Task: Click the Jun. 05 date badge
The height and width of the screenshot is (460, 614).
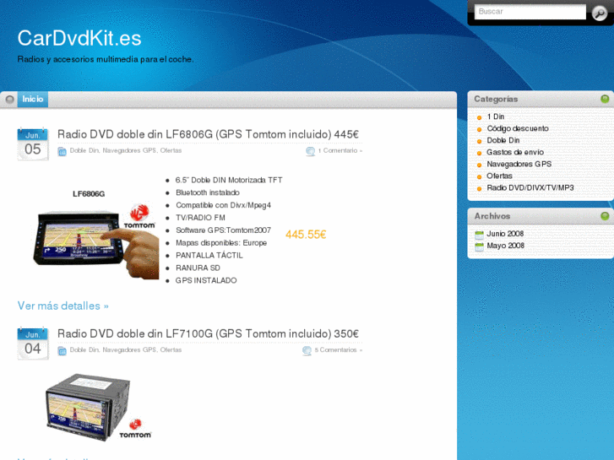Action: [32, 144]
